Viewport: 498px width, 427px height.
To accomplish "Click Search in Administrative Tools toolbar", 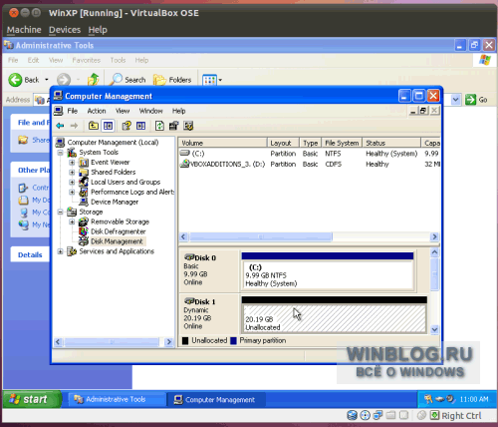I will [x=128, y=80].
